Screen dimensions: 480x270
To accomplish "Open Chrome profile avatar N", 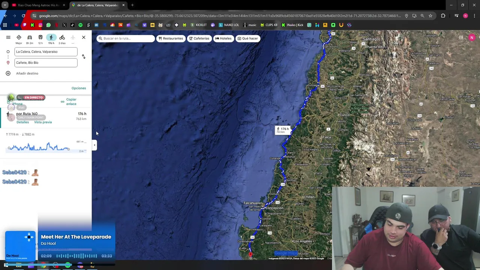I will click(x=465, y=16).
